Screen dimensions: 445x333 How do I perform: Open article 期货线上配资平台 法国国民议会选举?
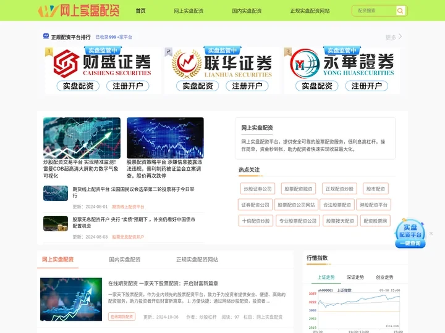pos(133,192)
